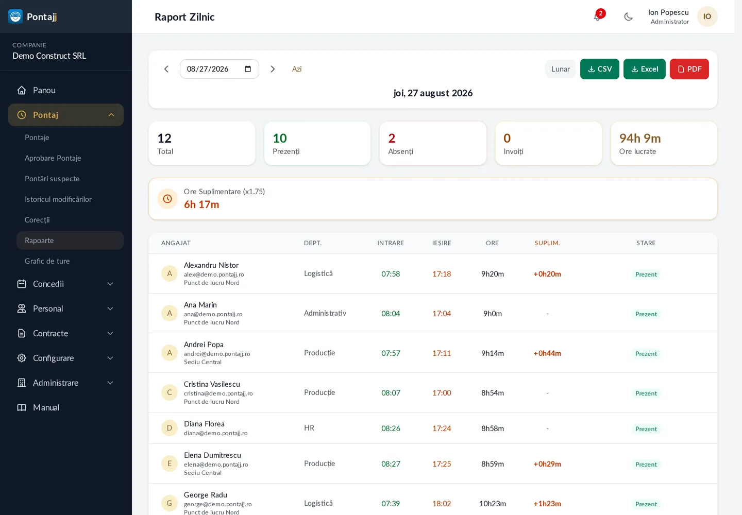Click the date input field 08/27/2026
The image size is (742, 515).
(x=219, y=69)
